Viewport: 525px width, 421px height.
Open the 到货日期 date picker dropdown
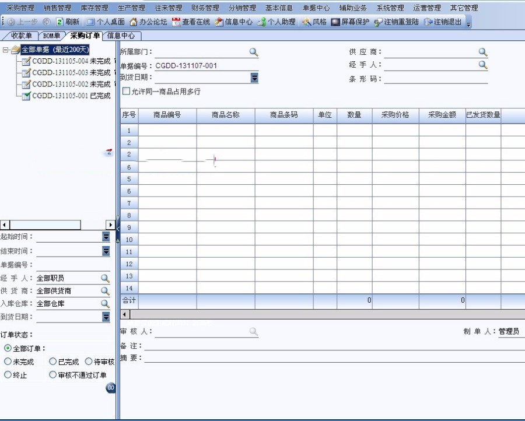[253, 78]
